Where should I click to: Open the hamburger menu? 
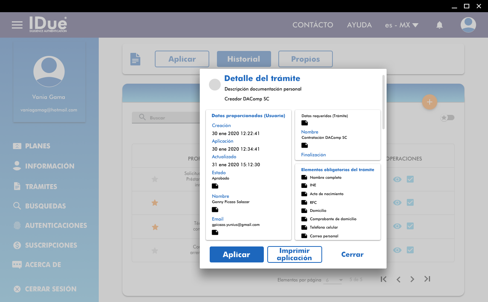pyautogui.click(x=17, y=25)
